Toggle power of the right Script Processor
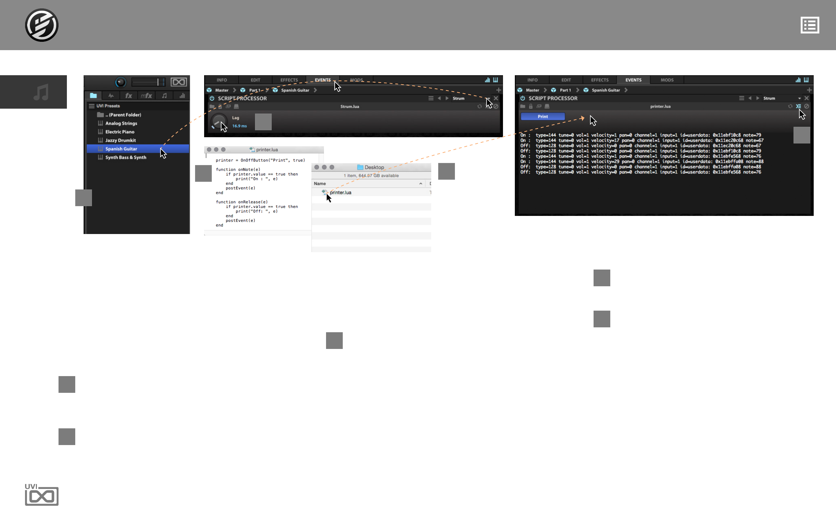This screenshot has width=836, height=506. (x=522, y=98)
